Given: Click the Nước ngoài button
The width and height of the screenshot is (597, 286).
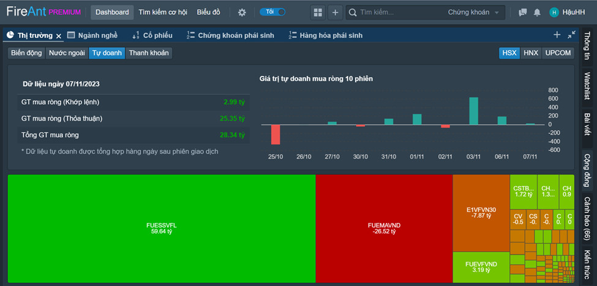Looking at the screenshot, I should [67, 53].
